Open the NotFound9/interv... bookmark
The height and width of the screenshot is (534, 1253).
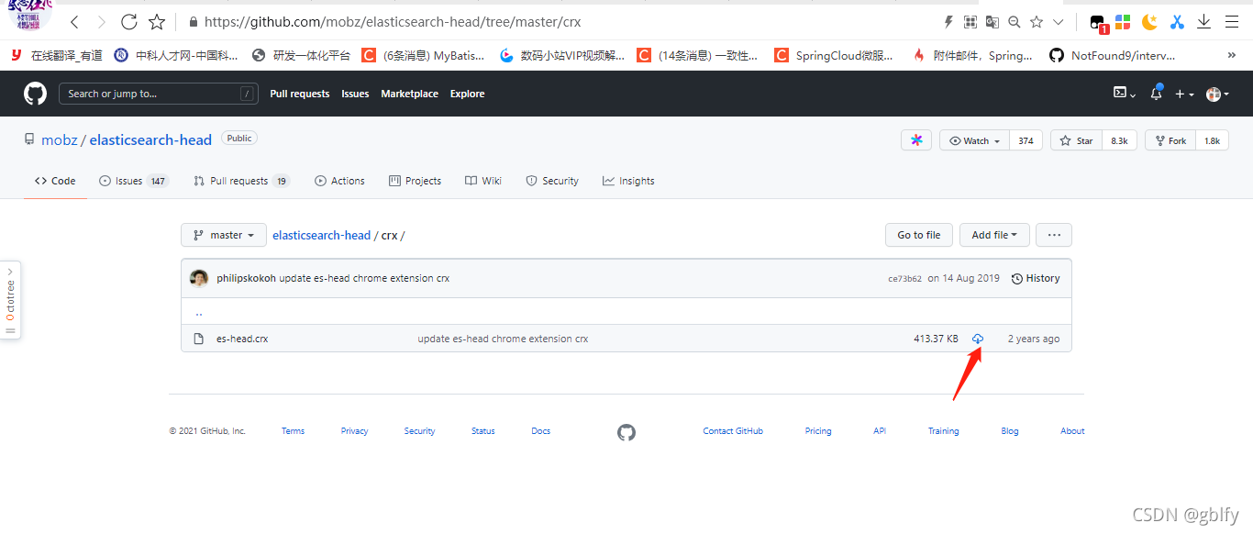(1113, 55)
